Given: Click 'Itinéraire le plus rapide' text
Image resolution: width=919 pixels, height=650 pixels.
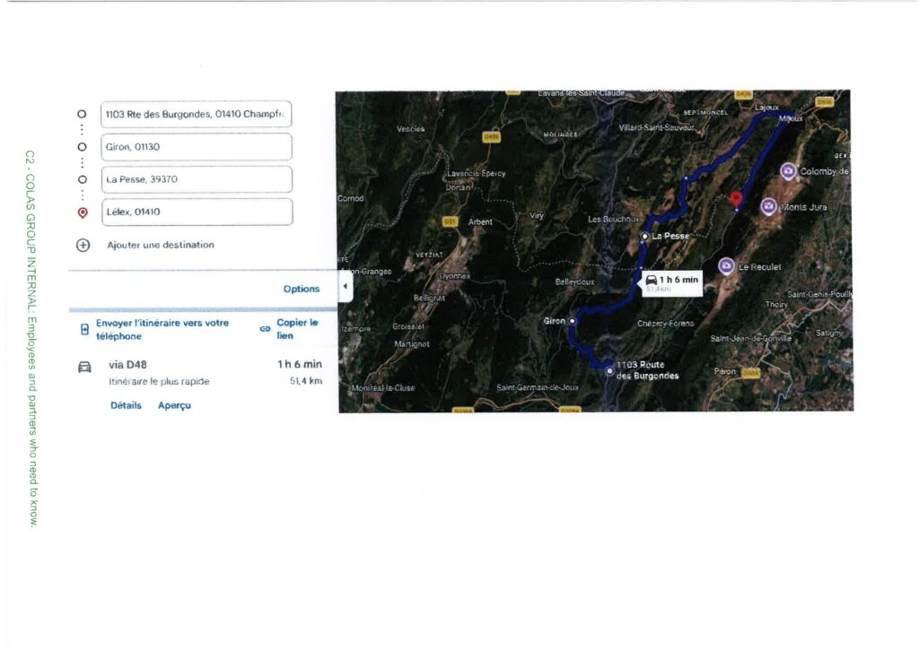Looking at the screenshot, I should 159,381.
